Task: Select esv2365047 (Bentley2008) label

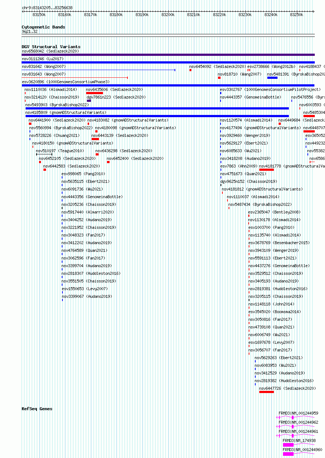Action: (x=274, y=212)
